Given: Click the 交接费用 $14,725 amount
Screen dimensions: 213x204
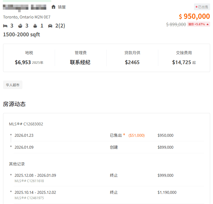Looking at the screenshot, I should (182, 62).
